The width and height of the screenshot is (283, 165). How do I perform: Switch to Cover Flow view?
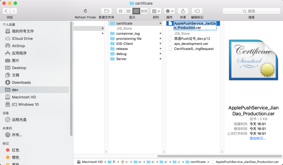(144, 11)
